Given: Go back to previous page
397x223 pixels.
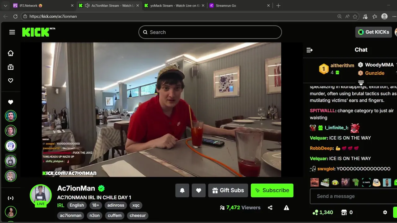Looking at the screenshot, I should pyautogui.click(x=5, y=16).
